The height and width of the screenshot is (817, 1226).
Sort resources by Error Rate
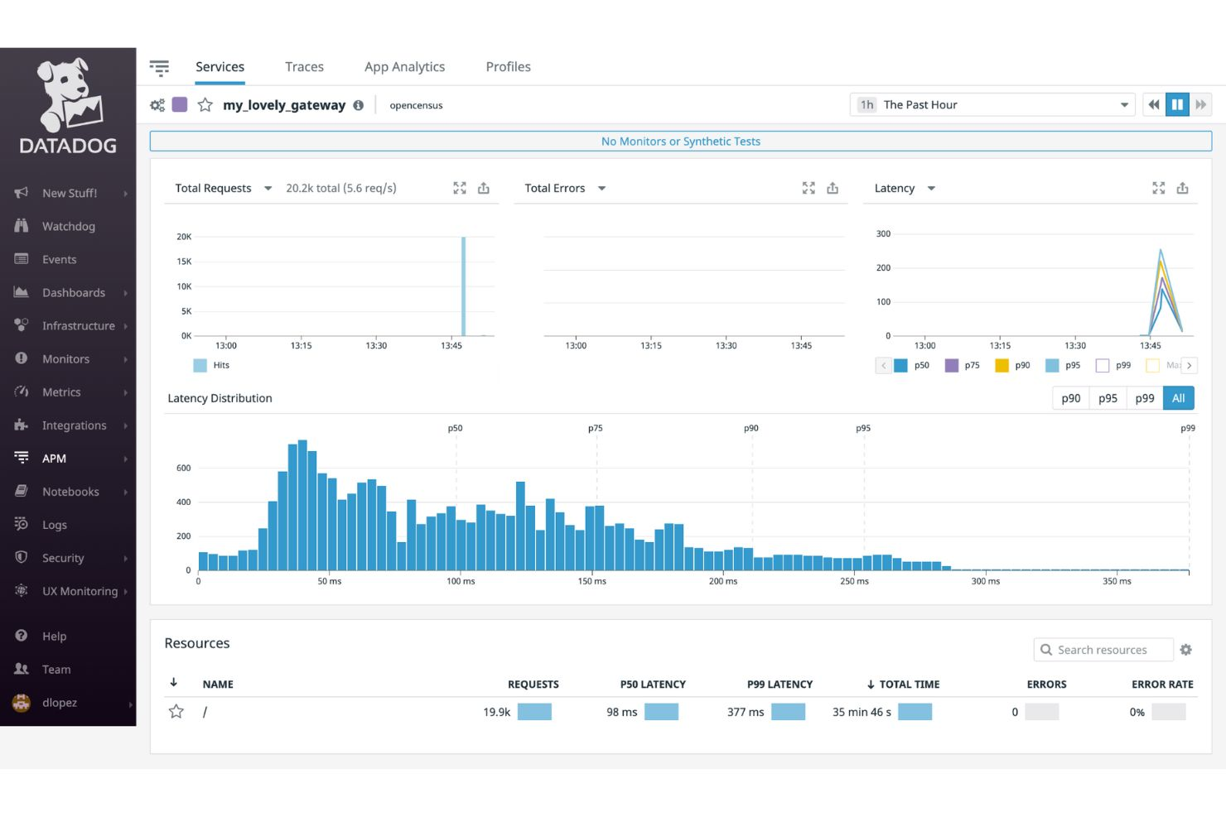pyautogui.click(x=1162, y=685)
